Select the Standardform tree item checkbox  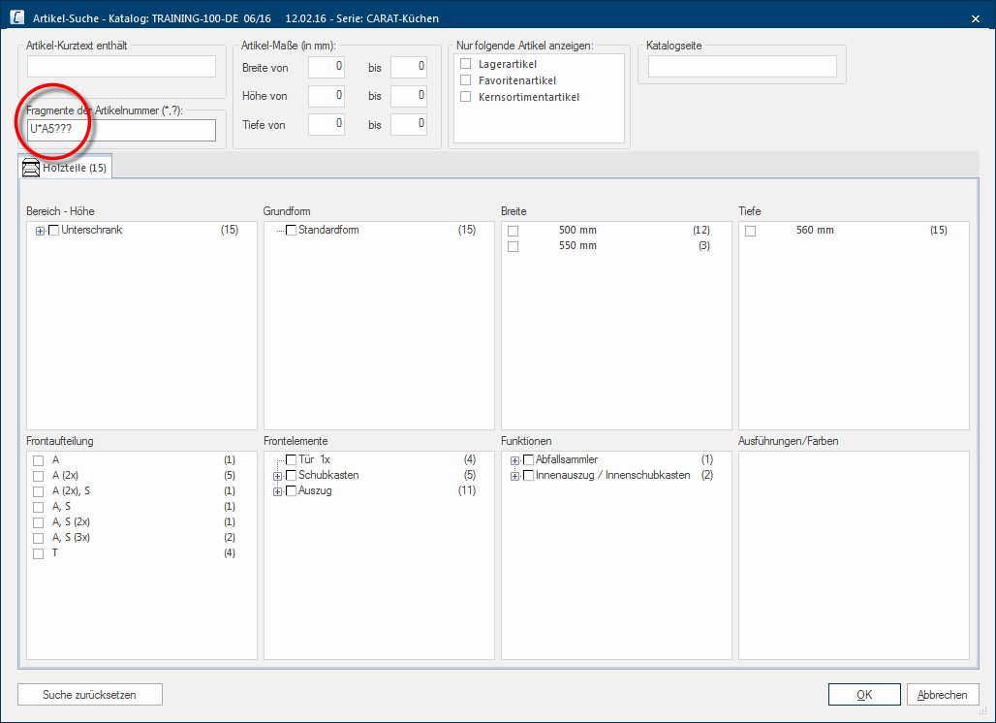(292, 231)
